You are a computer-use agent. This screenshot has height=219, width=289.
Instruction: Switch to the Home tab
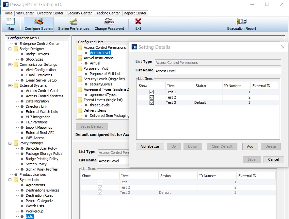click(x=8, y=13)
